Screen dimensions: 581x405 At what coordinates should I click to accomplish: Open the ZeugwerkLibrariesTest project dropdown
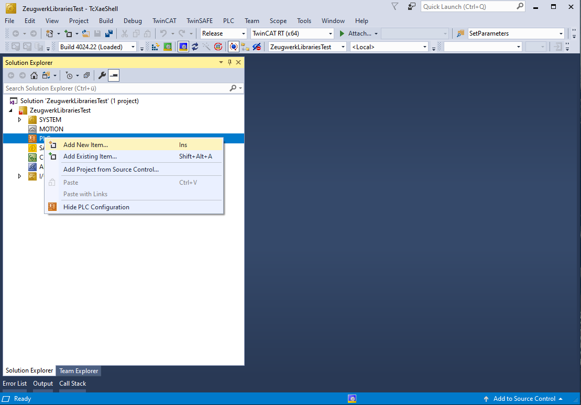click(x=343, y=47)
